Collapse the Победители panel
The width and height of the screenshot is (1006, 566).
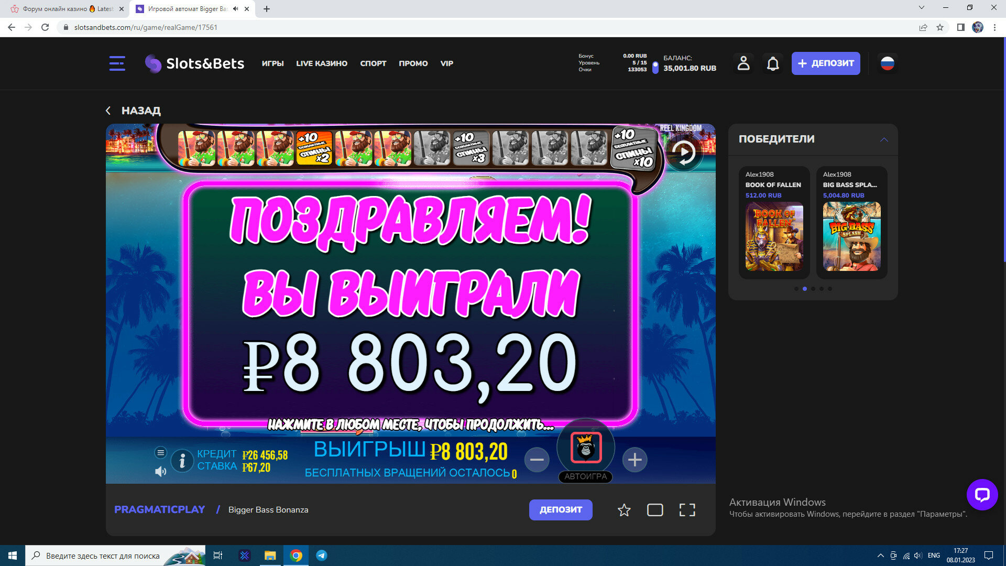pyautogui.click(x=884, y=139)
